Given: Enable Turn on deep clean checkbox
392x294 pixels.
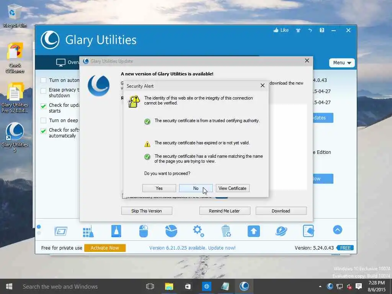Looking at the screenshot, I should tap(44, 121).
